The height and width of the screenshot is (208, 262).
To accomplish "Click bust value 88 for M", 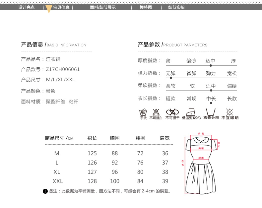I will pyautogui.click(x=115, y=153).
